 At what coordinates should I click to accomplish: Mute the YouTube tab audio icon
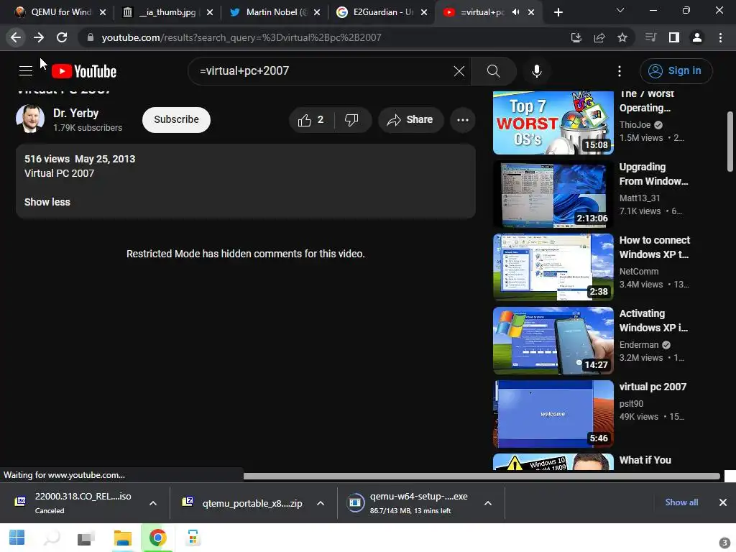(x=516, y=12)
